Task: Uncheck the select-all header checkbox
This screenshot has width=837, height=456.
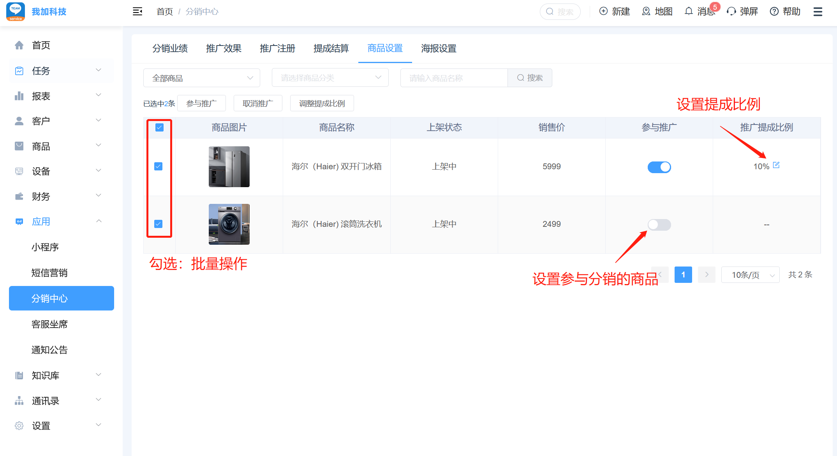Action: (159, 128)
